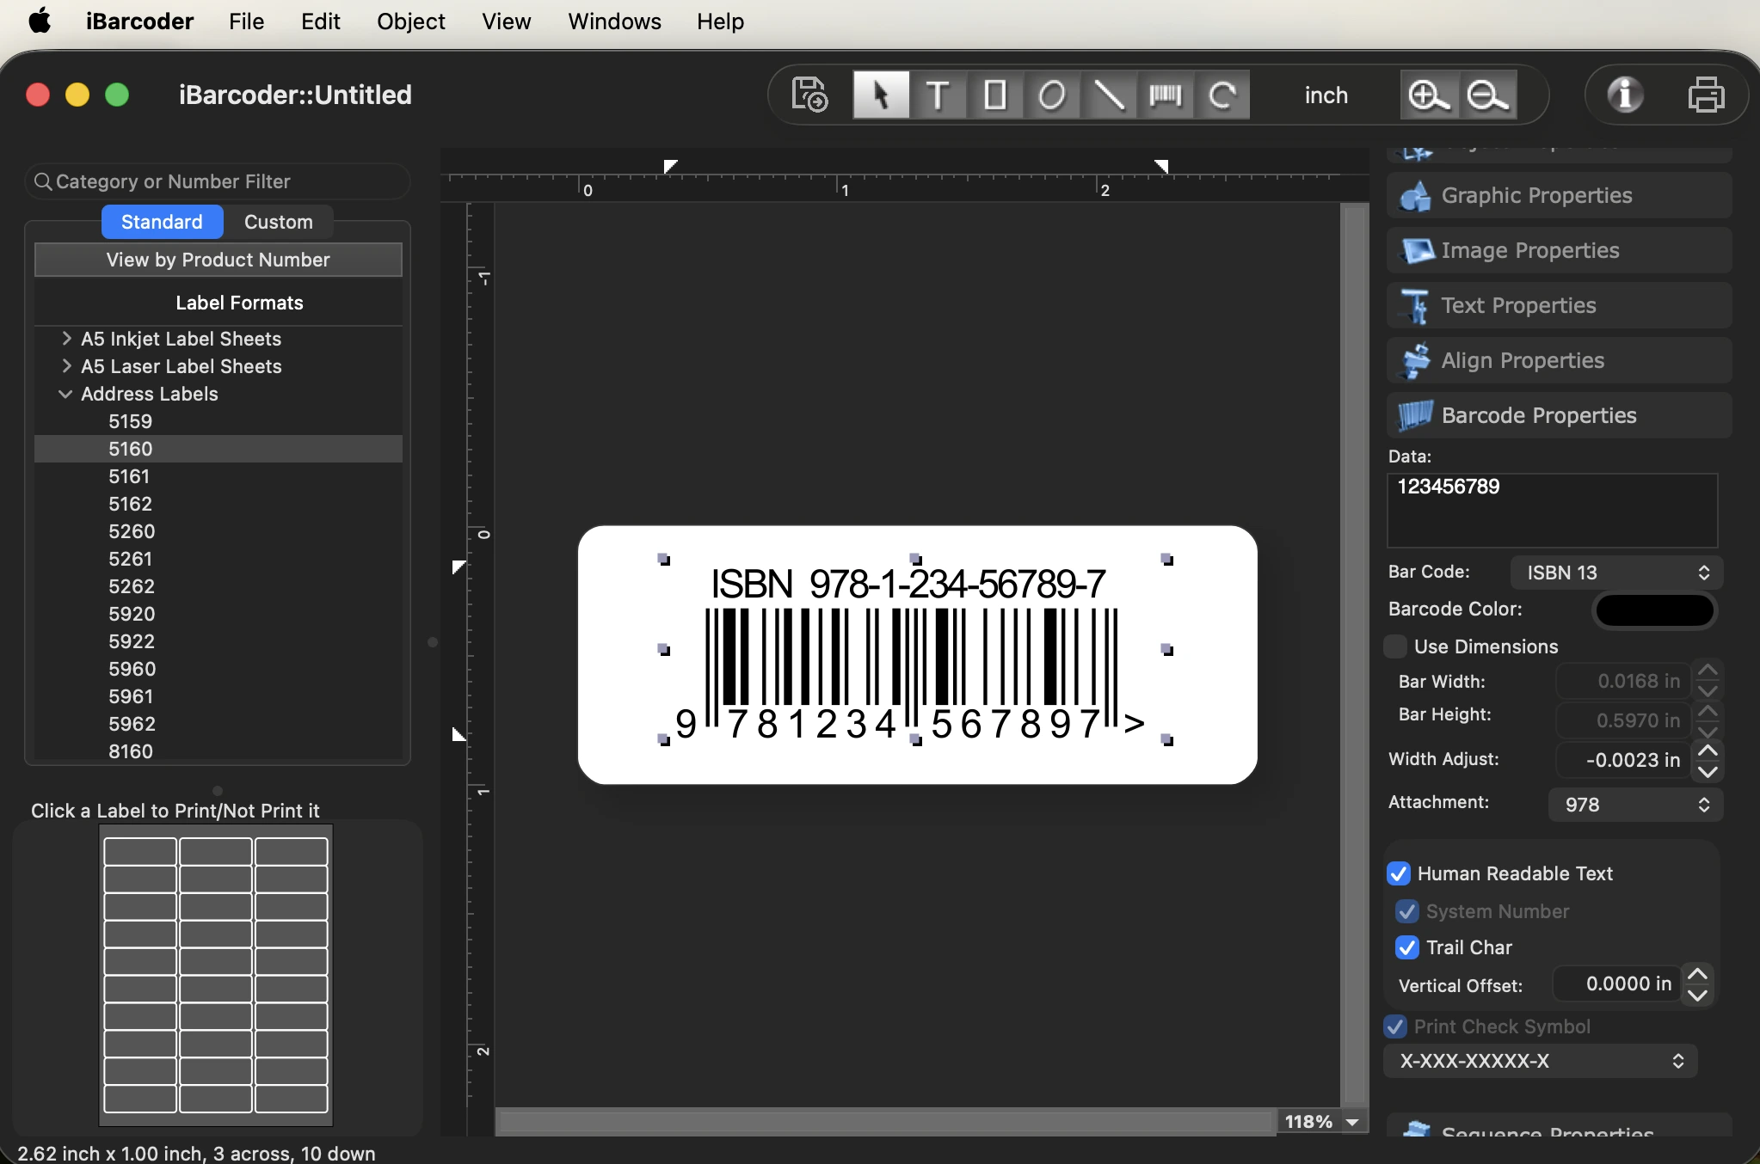
Task: Toggle the System Number checkbox
Action: coord(1407,911)
